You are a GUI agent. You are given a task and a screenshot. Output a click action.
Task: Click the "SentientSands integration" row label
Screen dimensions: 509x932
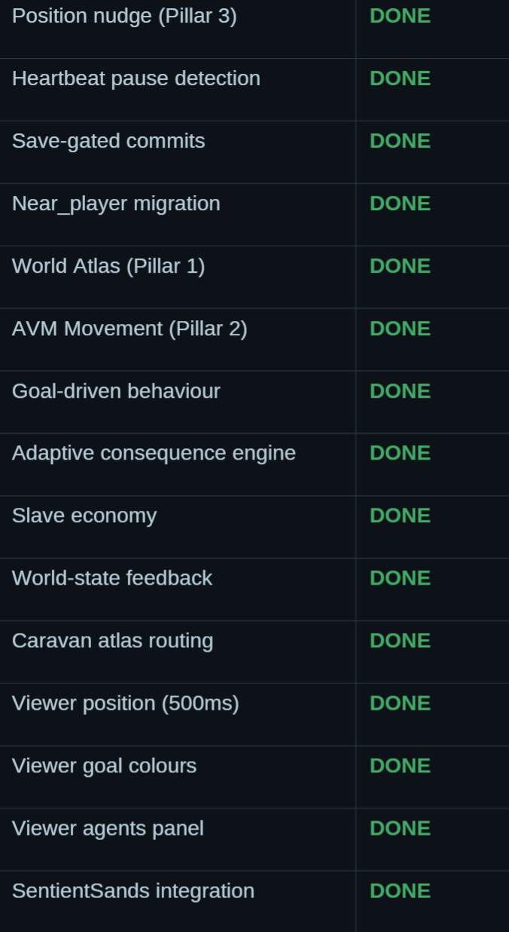(x=133, y=891)
